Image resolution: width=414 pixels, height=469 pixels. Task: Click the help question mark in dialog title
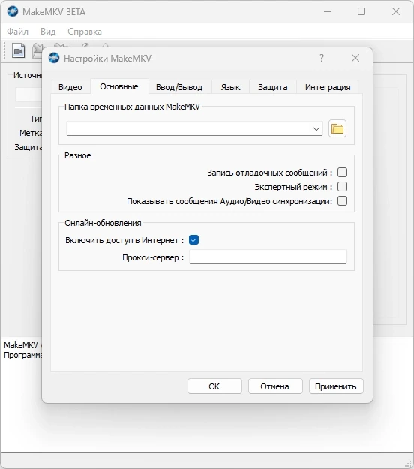(322, 58)
